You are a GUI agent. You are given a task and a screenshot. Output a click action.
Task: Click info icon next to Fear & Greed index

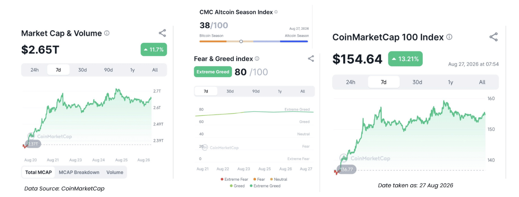257,59
